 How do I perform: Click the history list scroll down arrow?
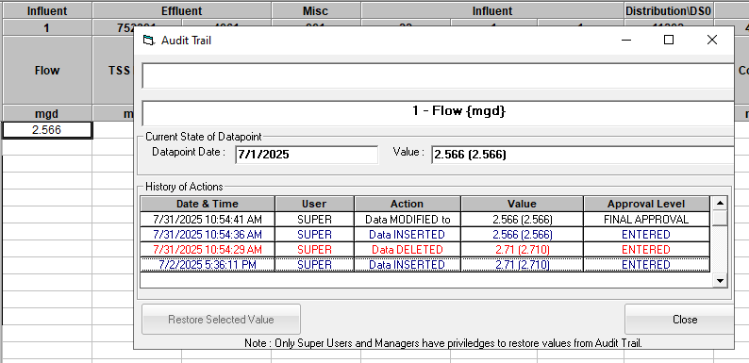pyautogui.click(x=720, y=281)
